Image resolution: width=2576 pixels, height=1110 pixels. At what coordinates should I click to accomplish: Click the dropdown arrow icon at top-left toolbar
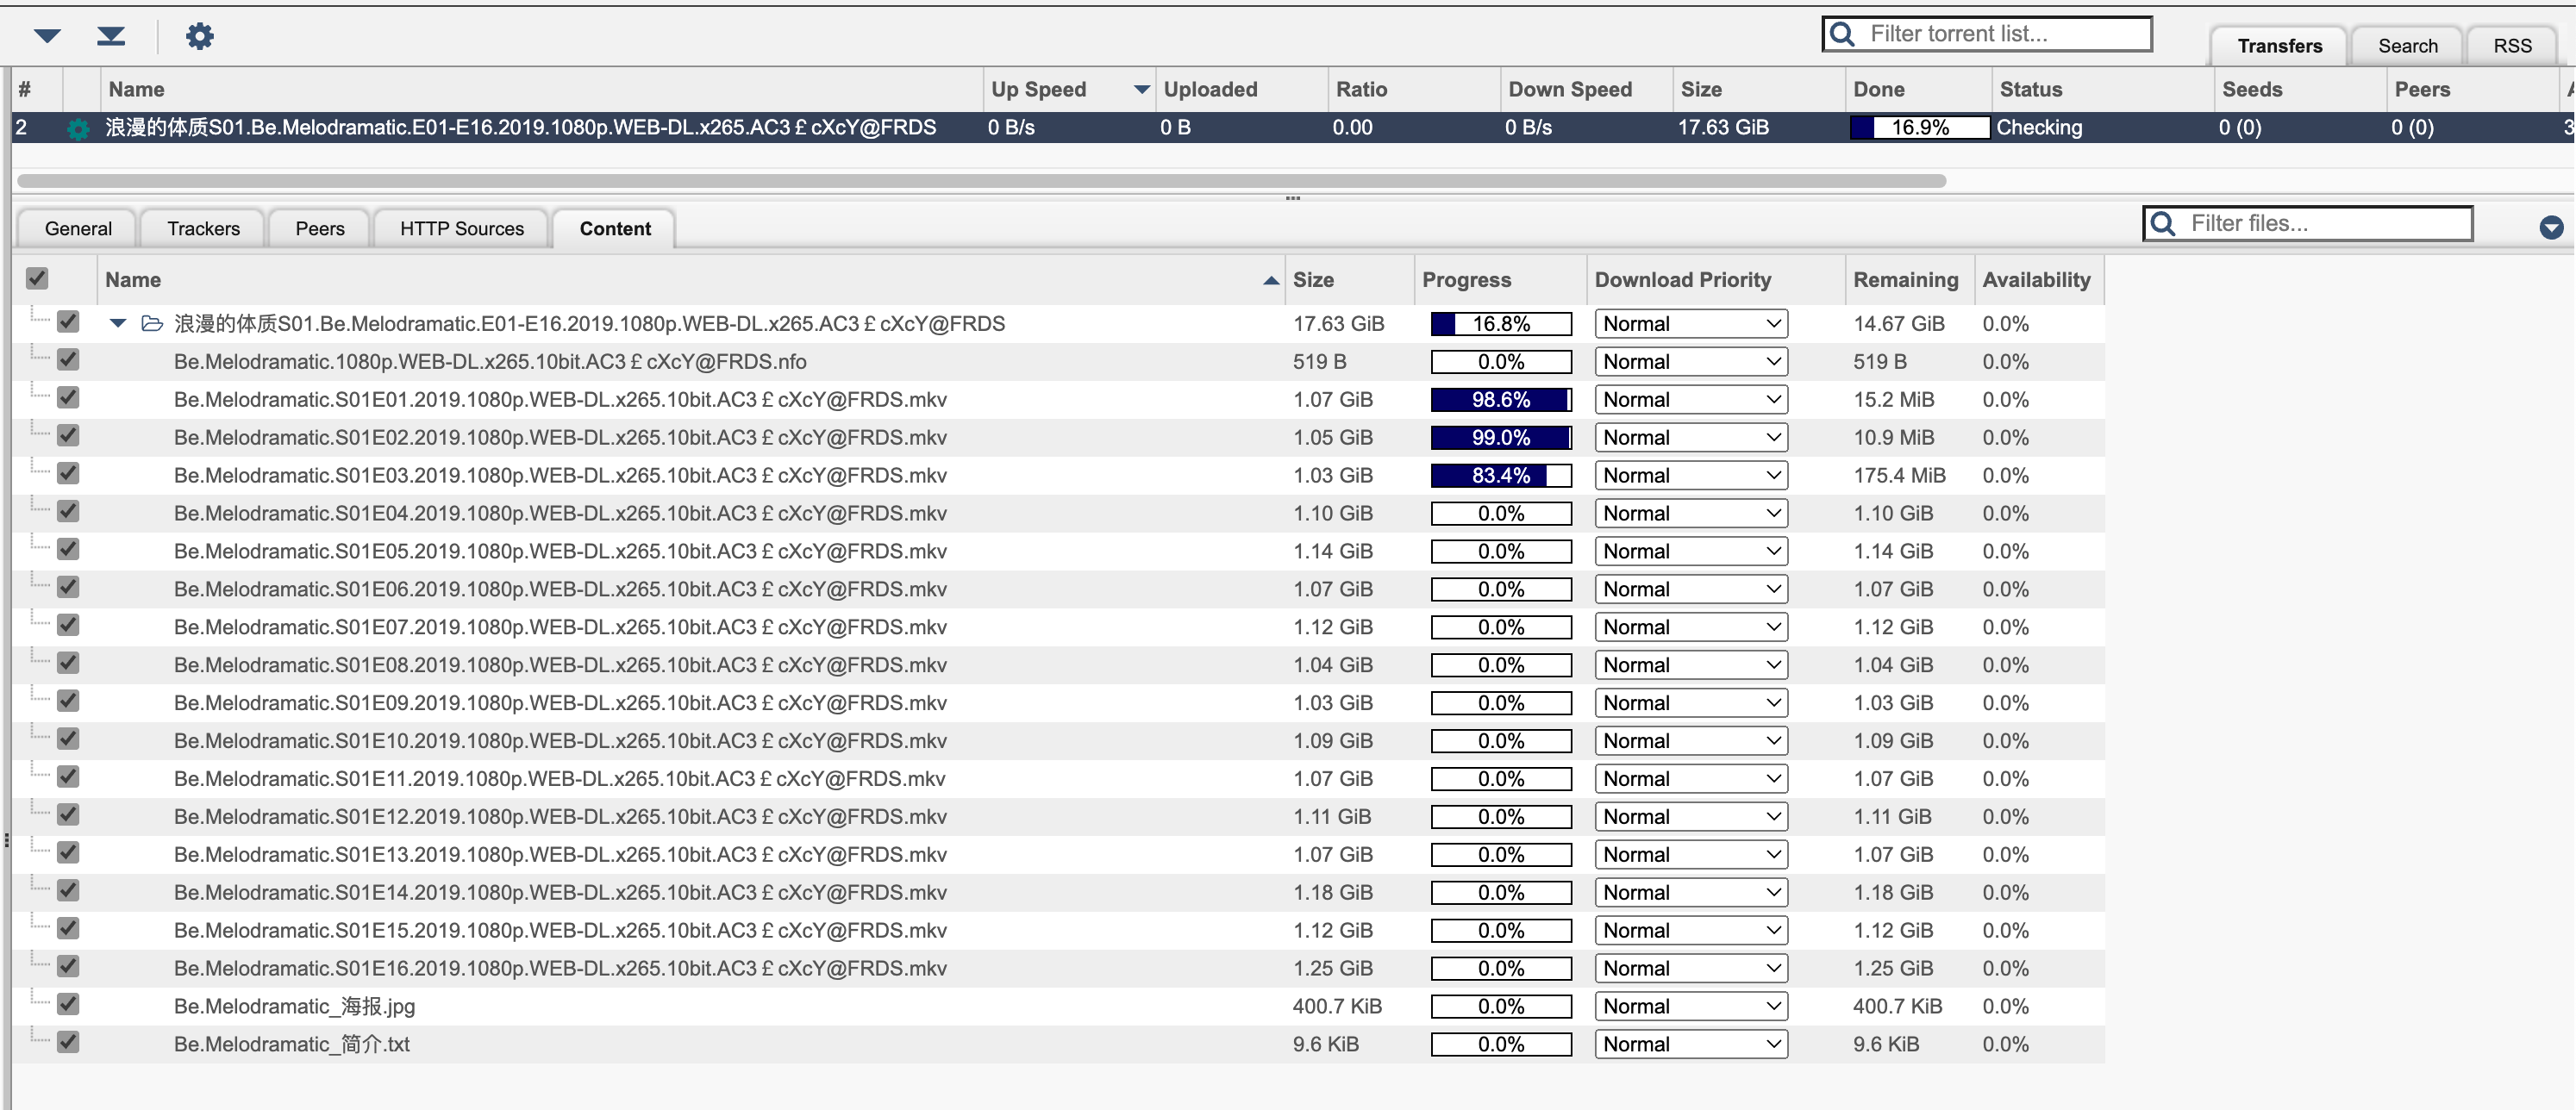(x=47, y=35)
